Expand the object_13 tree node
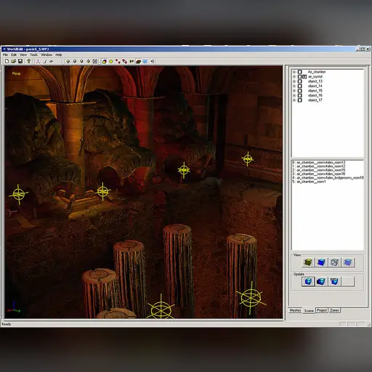This screenshot has height=372, width=372. pos(294,81)
